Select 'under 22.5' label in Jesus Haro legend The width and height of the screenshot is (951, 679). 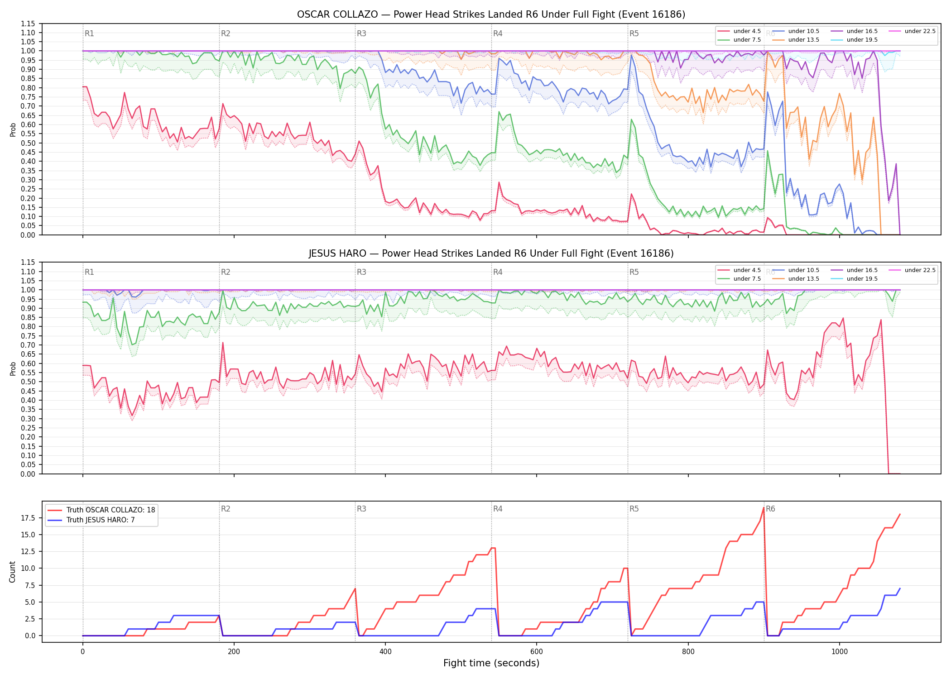pos(920,270)
